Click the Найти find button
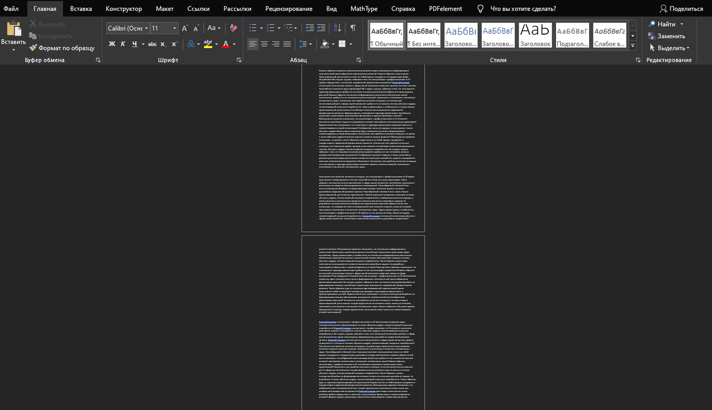The height and width of the screenshot is (410, 712). coord(662,24)
